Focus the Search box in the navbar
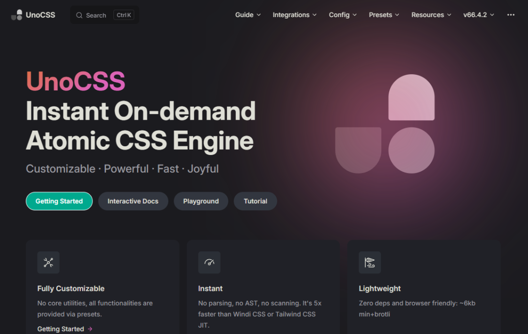Image resolution: width=528 pixels, height=334 pixels. click(x=105, y=15)
